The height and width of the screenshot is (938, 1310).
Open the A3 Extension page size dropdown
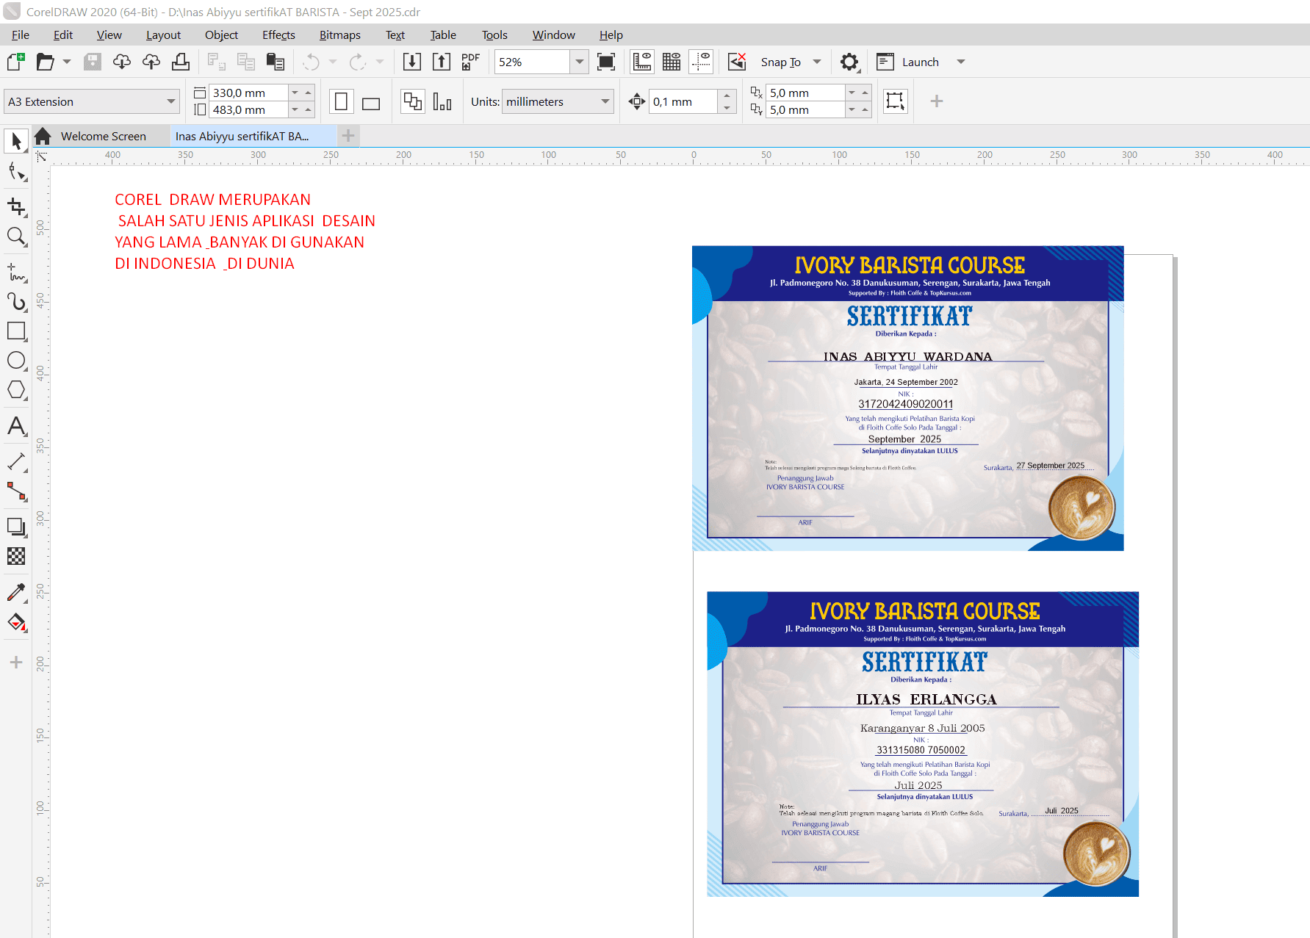pos(170,102)
